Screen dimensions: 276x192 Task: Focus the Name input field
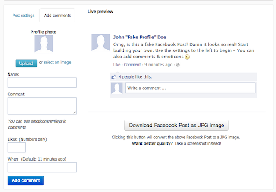click(42, 82)
